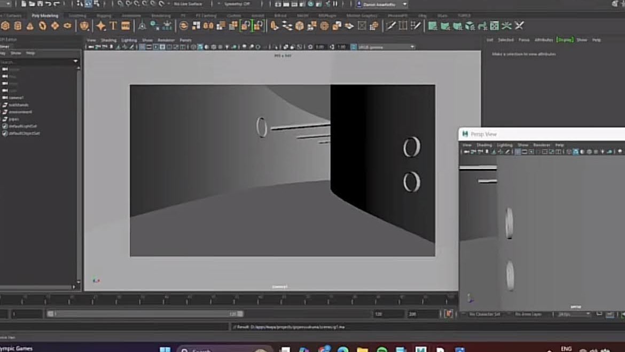Click the SVG shelf icon
The width and height of the screenshot is (625, 352).
(x=126, y=26)
